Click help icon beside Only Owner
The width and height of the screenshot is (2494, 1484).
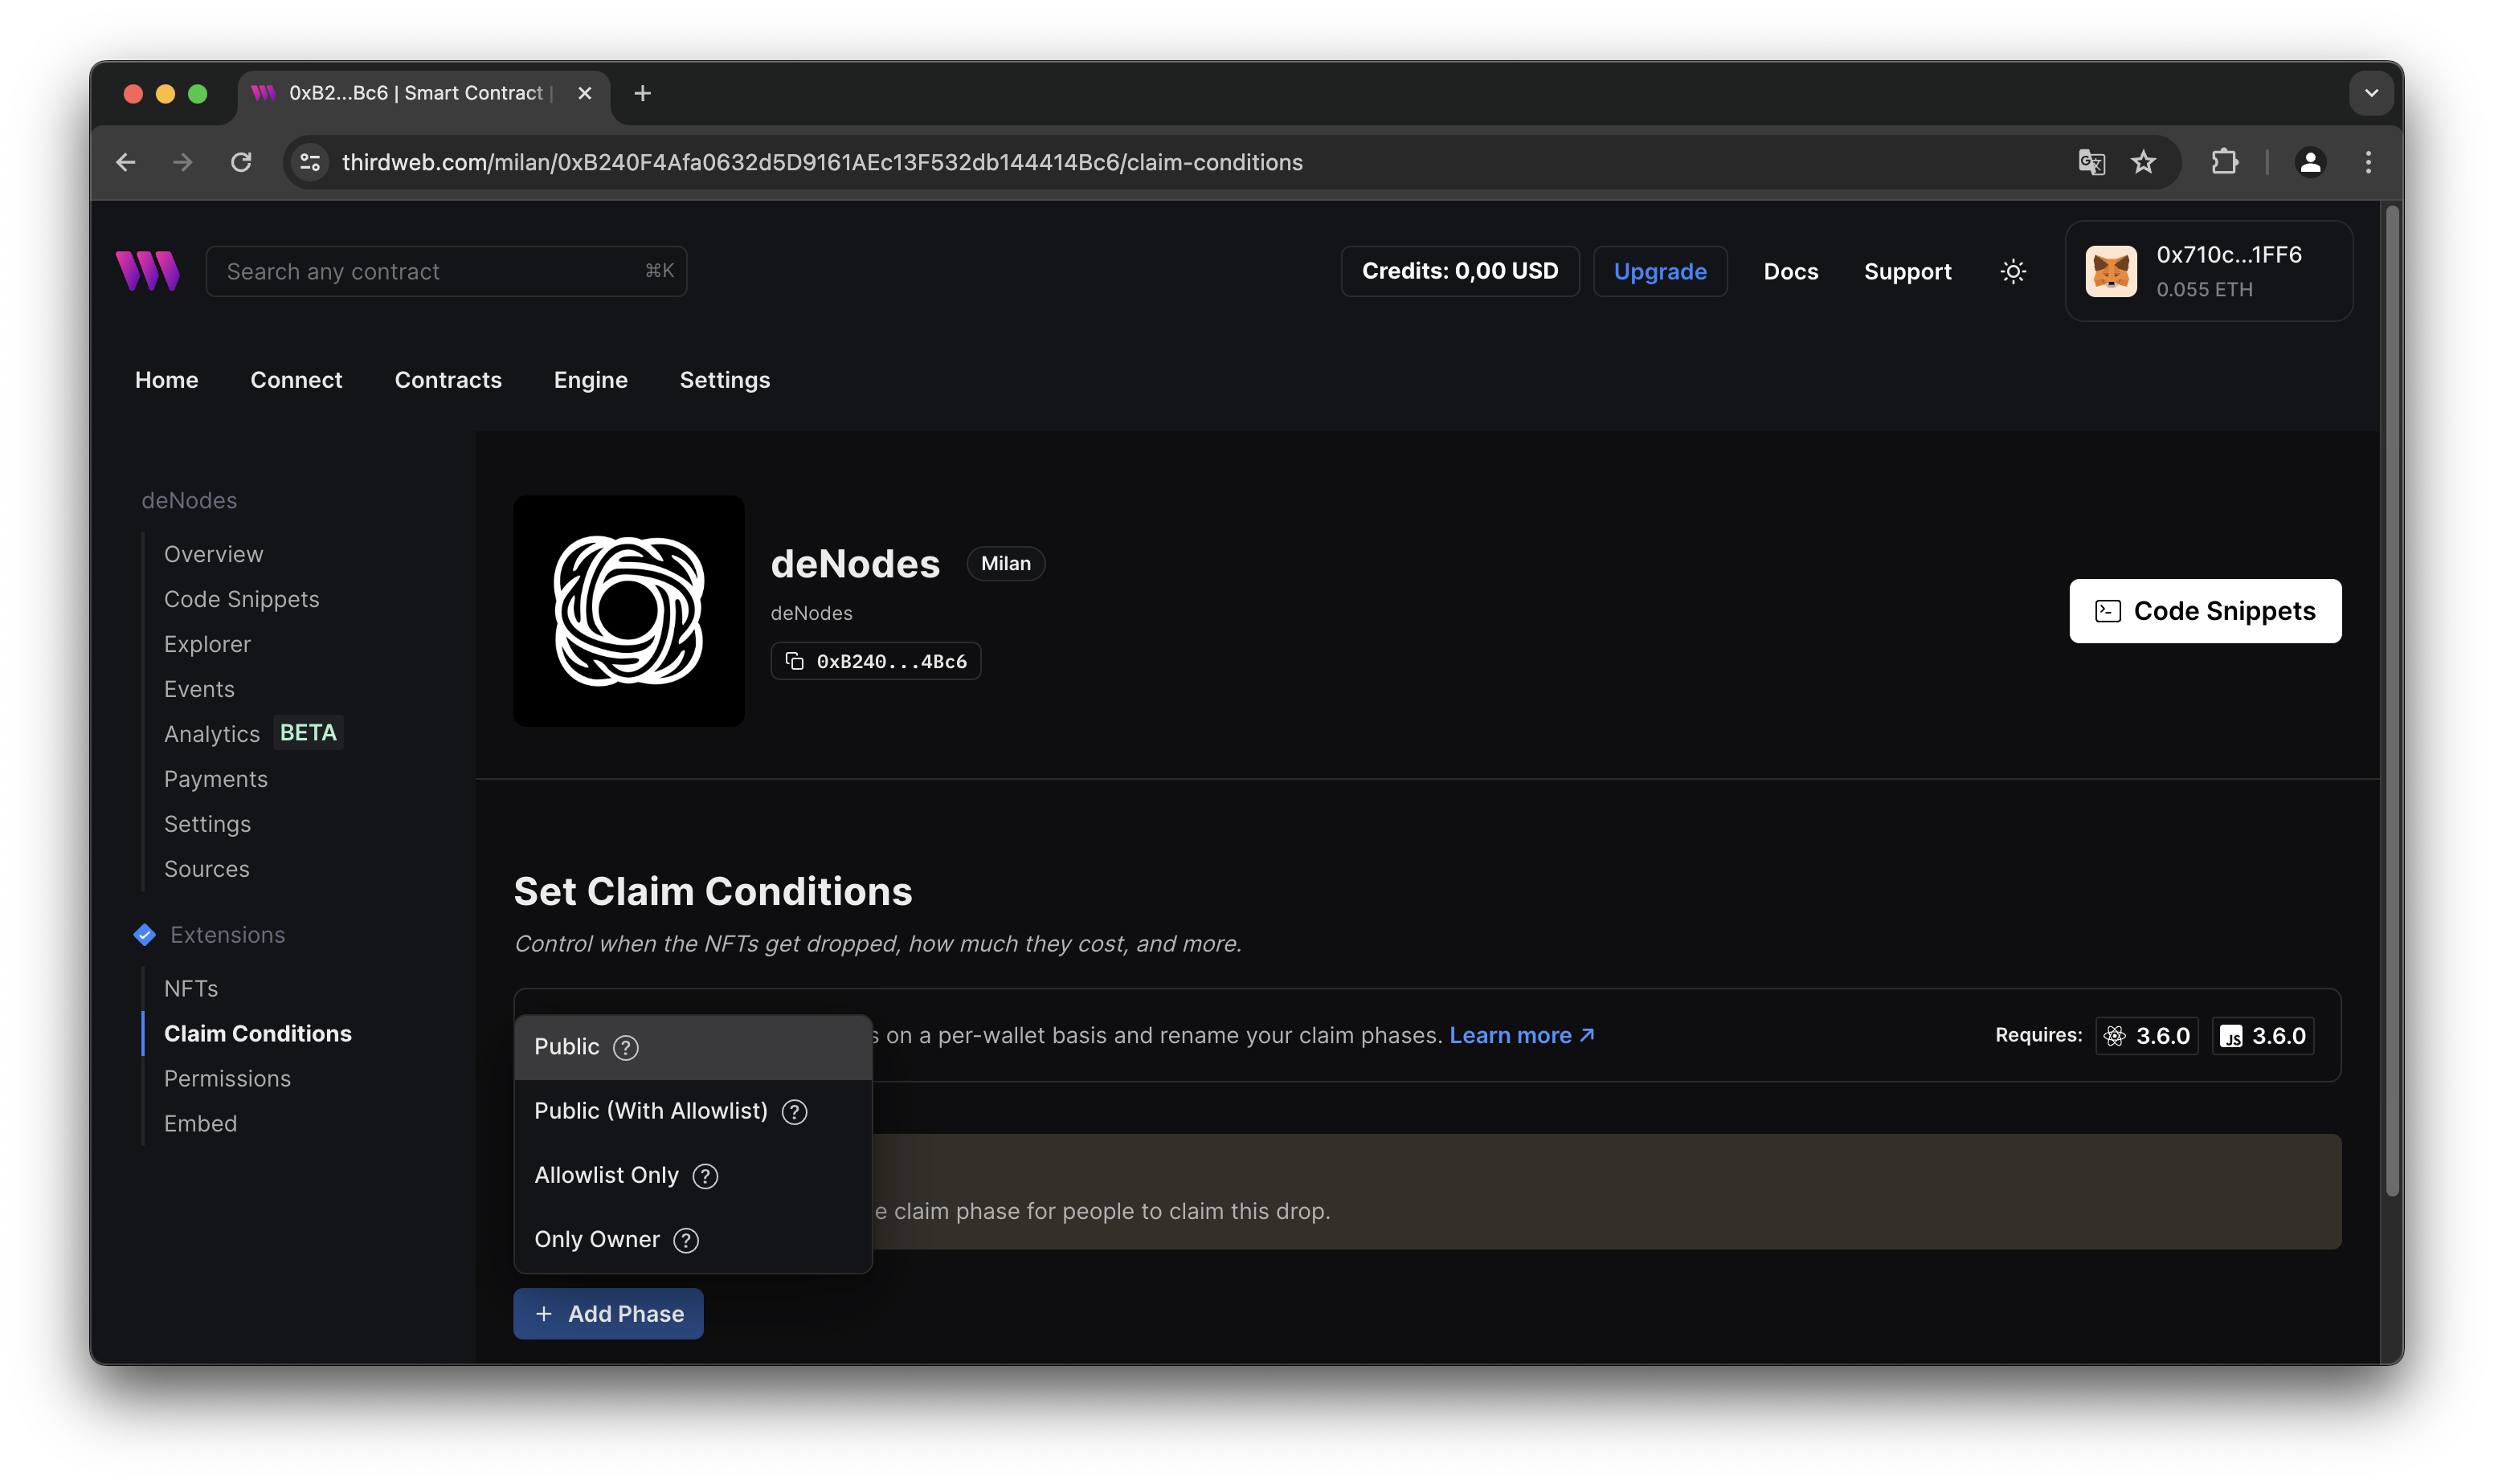pyautogui.click(x=686, y=1240)
